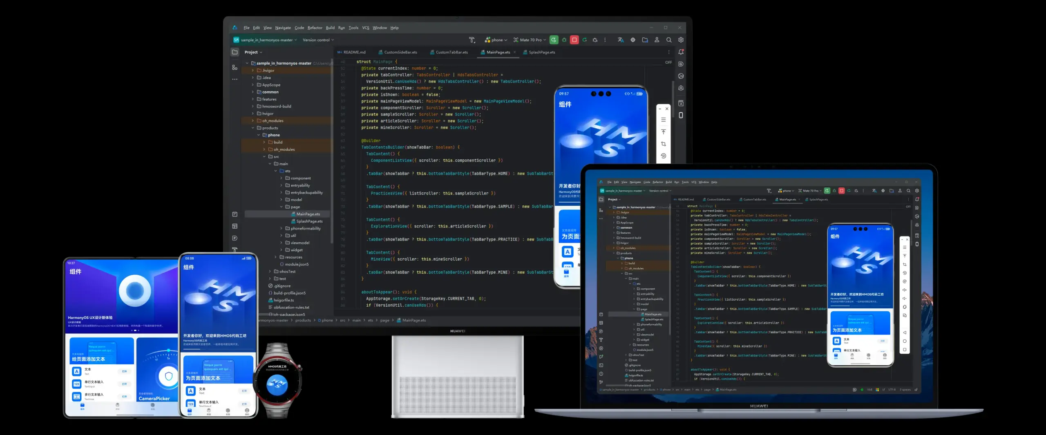The image size is (1046, 435).
Task: Open Notifications bell in right sidebar
Action: pos(681,52)
